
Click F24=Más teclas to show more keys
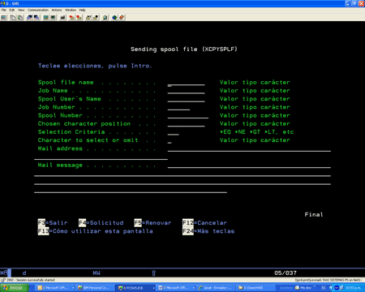click(x=208, y=231)
